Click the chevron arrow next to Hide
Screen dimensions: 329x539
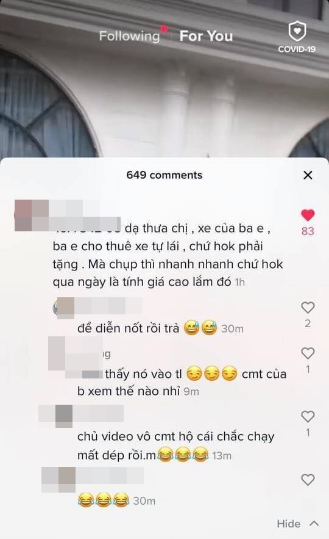click(314, 524)
